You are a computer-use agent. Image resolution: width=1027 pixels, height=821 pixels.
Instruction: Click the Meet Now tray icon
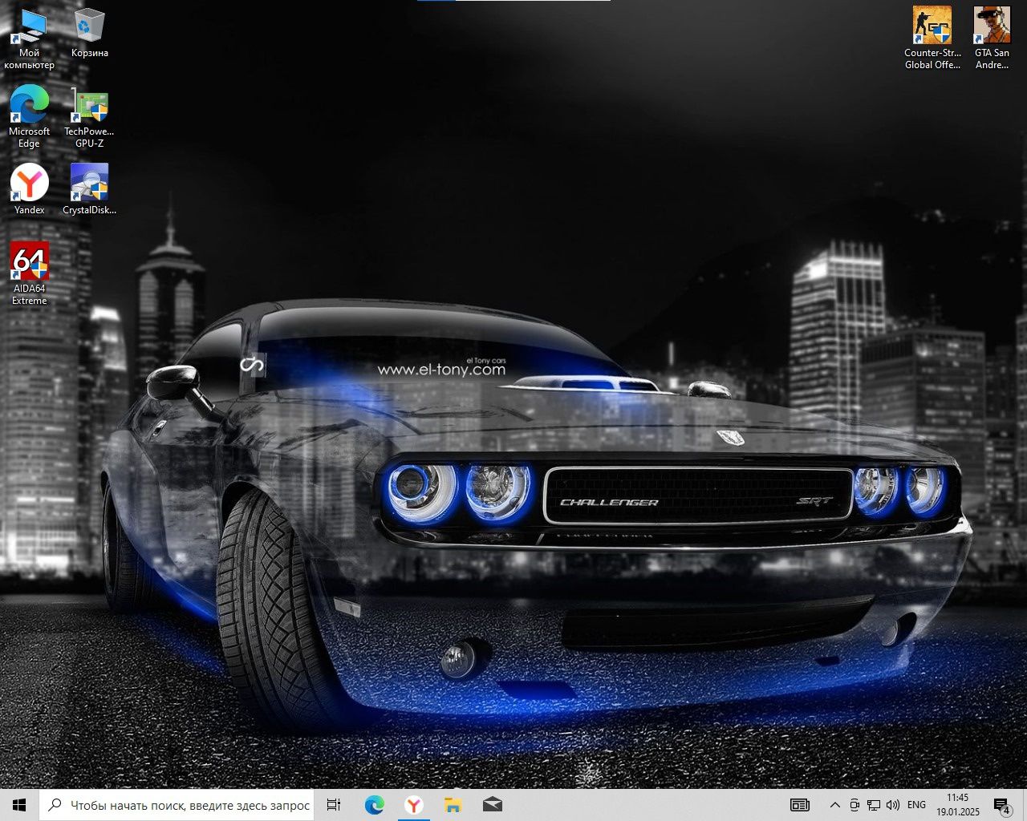854,805
